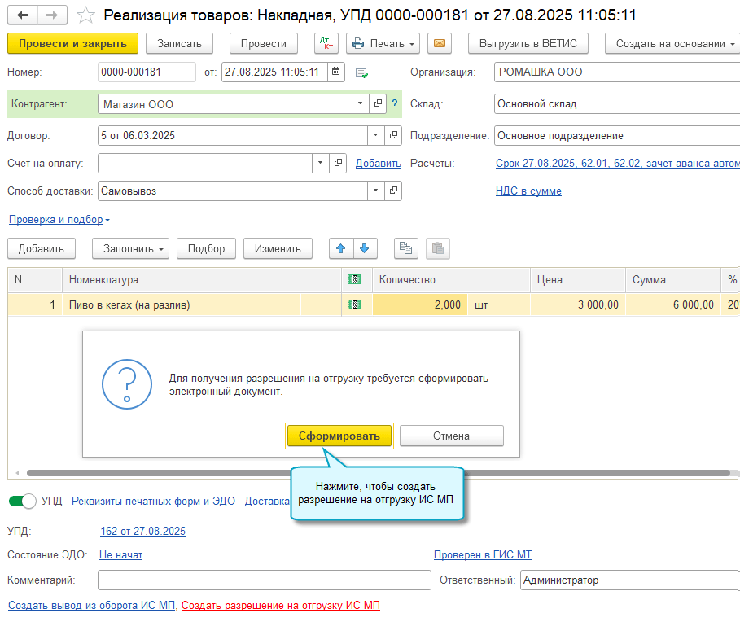This screenshot has height=622, width=740.
Task: Click the marking code icon in the Пиво row
Action: point(355,304)
